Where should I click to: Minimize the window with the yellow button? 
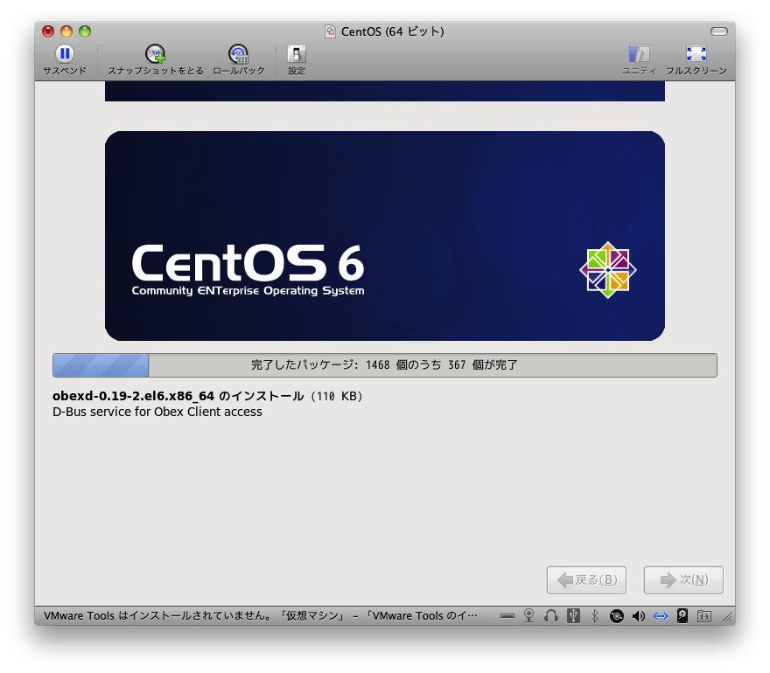tap(66, 31)
